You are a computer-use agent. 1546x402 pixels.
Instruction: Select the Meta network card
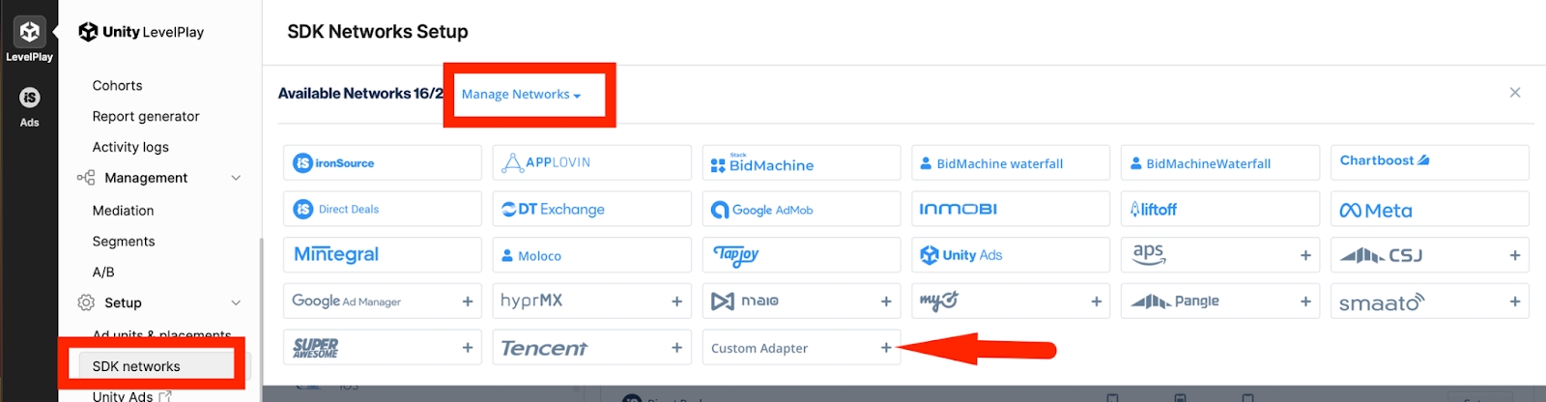pos(1430,209)
